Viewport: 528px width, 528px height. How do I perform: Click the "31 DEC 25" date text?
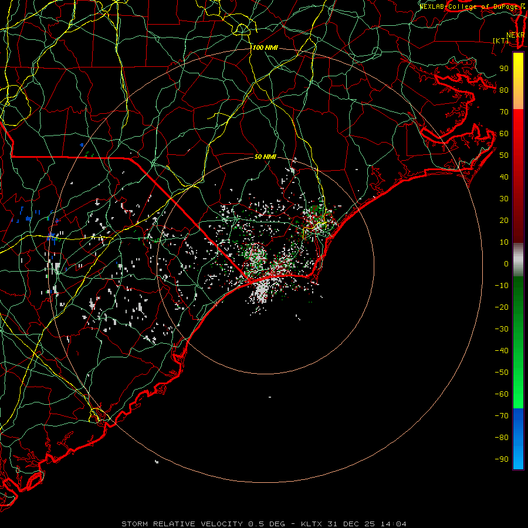pos(351,524)
